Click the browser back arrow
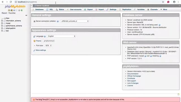Viewport: 181px width, 102px height. pyautogui.click(x=3, y=2)
